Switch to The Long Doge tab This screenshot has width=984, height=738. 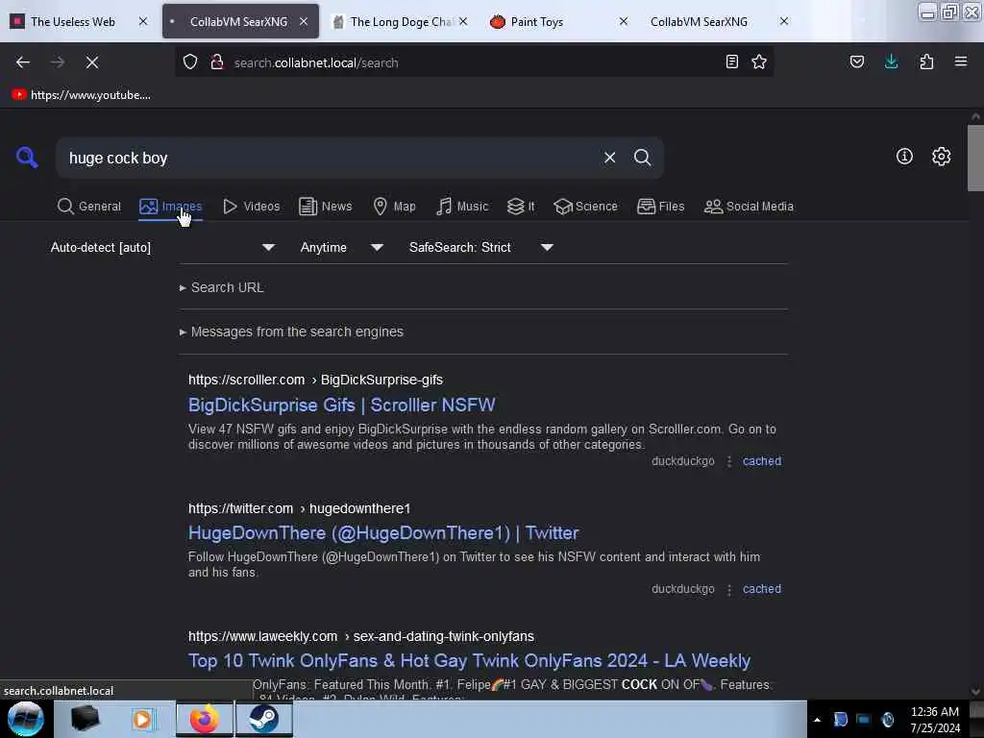[x=399, y=21]
